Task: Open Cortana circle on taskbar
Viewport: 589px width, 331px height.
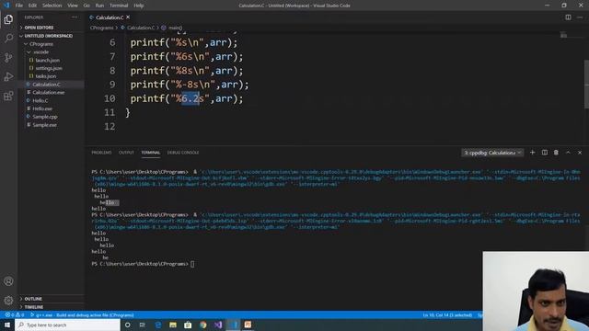Action: click(127, 325)
